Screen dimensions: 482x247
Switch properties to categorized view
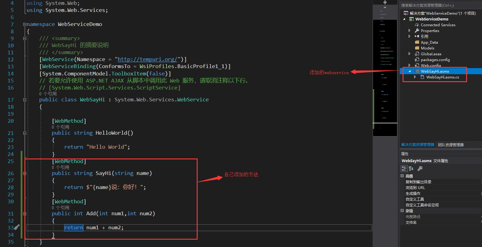404,169
